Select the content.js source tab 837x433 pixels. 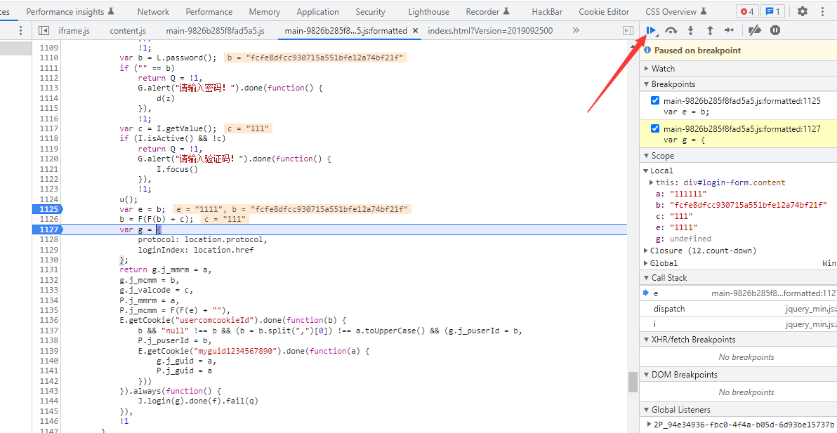pos(128,31)
